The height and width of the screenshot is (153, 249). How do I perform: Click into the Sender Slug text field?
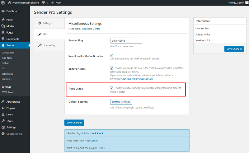point(126,41)
